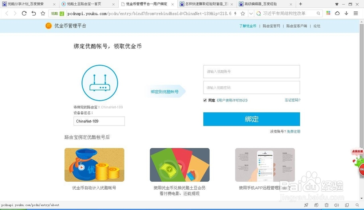Click the 忘记密码? link
The height and width of the screenshot is (210, 364).
tap(293, 100)
